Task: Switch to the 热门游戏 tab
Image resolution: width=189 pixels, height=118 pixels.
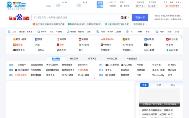Action: [74, 58]
